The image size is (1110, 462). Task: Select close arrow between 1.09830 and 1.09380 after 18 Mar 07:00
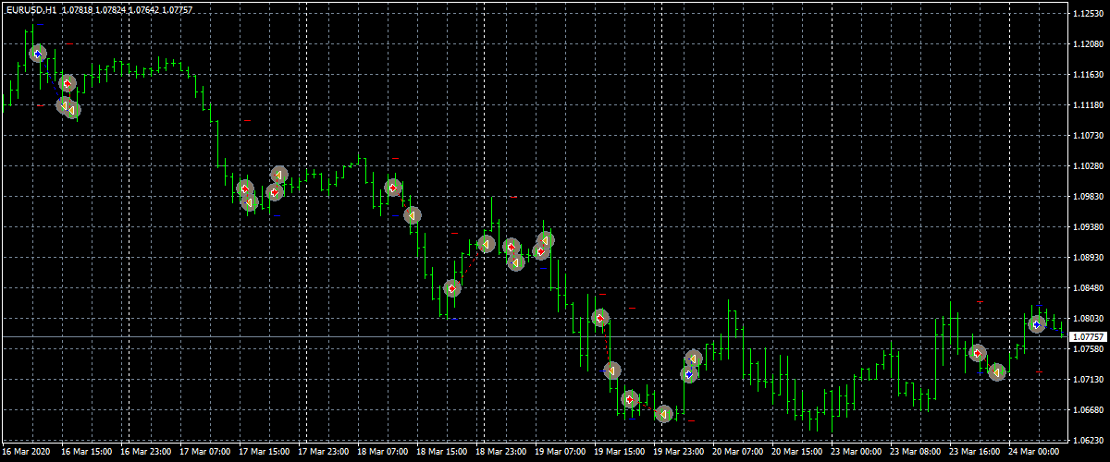click(413, 215)
